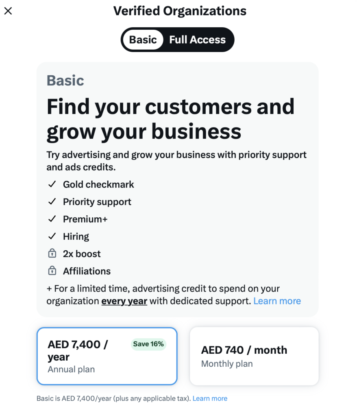The image size is (357, 407).
Task: Click the Gold checkmark feature label
Action: 98,184
